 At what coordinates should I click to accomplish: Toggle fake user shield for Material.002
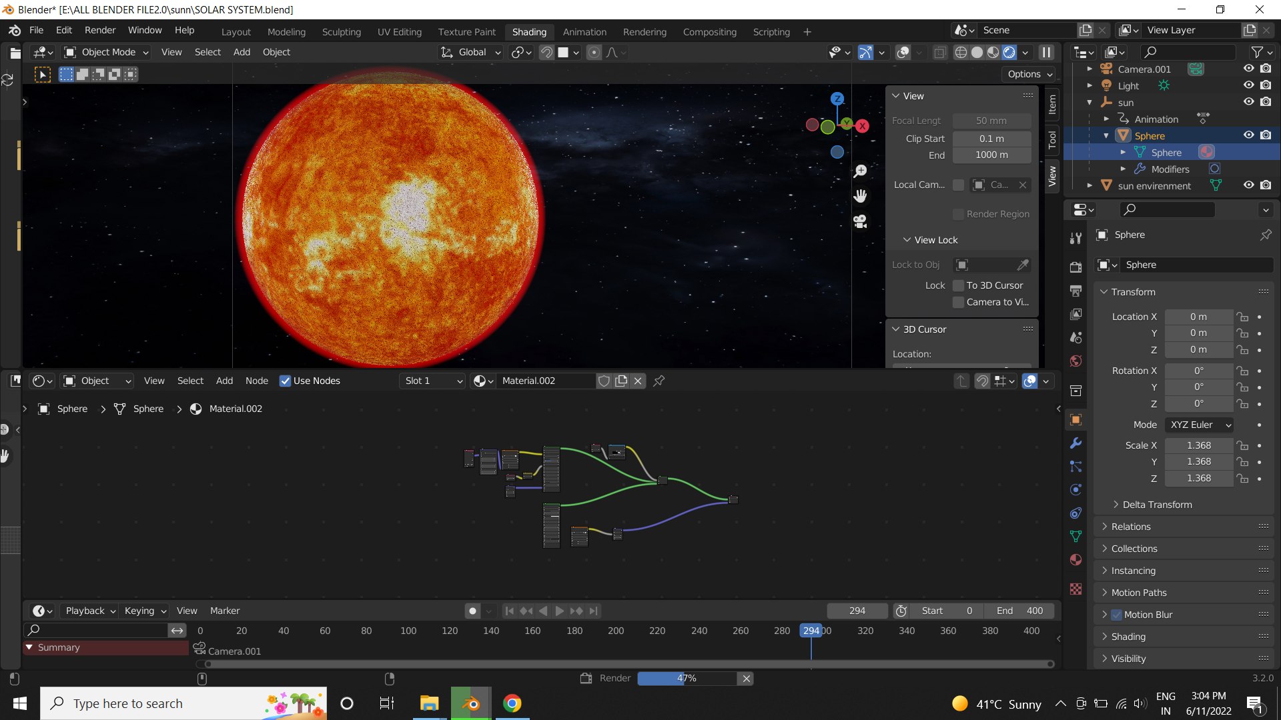point(604,381)
